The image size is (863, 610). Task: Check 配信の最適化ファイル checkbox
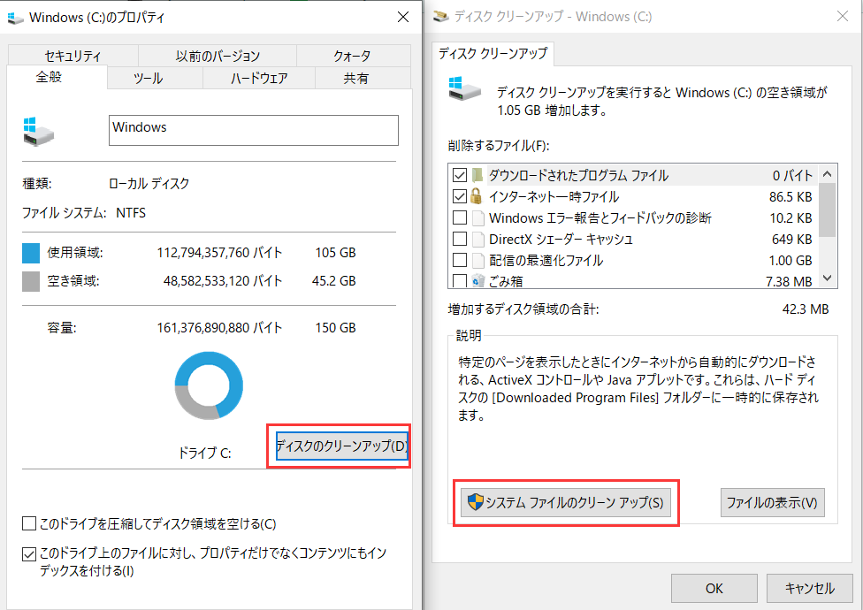[460, 260]
